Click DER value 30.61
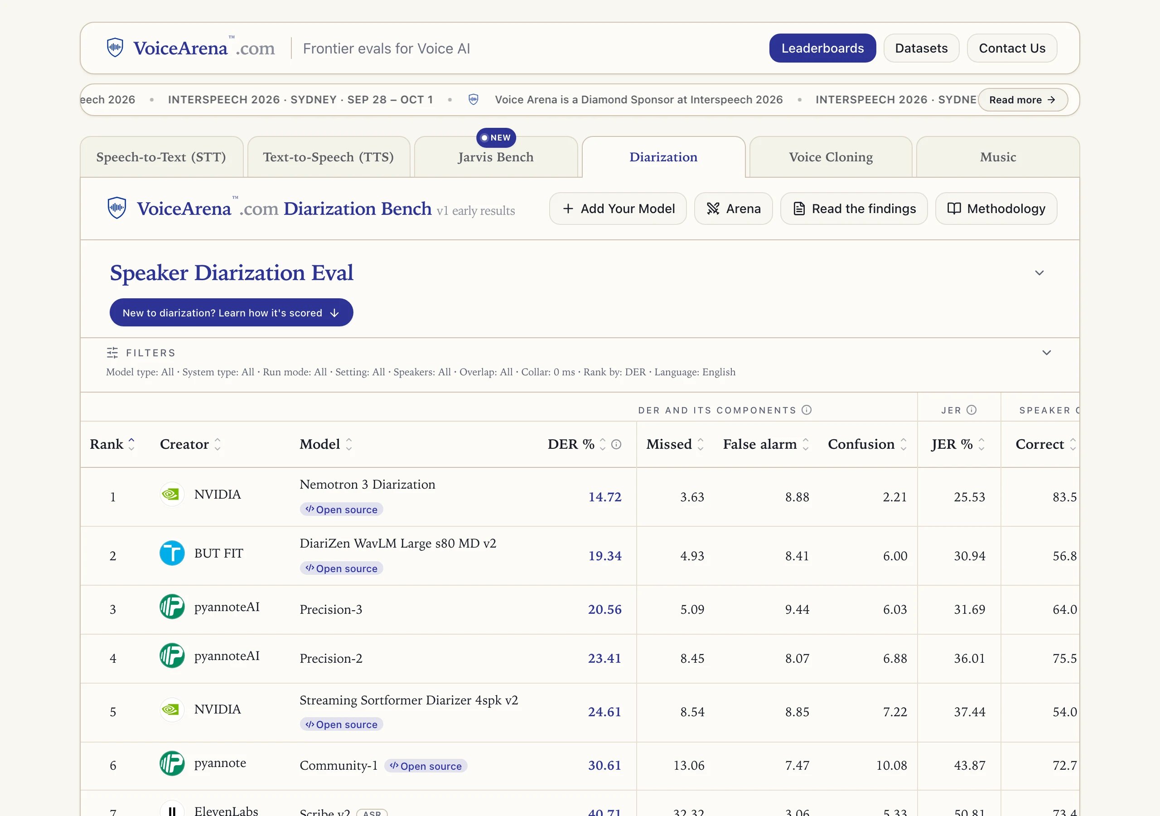The image size is (1160, 816). (605, 766)
